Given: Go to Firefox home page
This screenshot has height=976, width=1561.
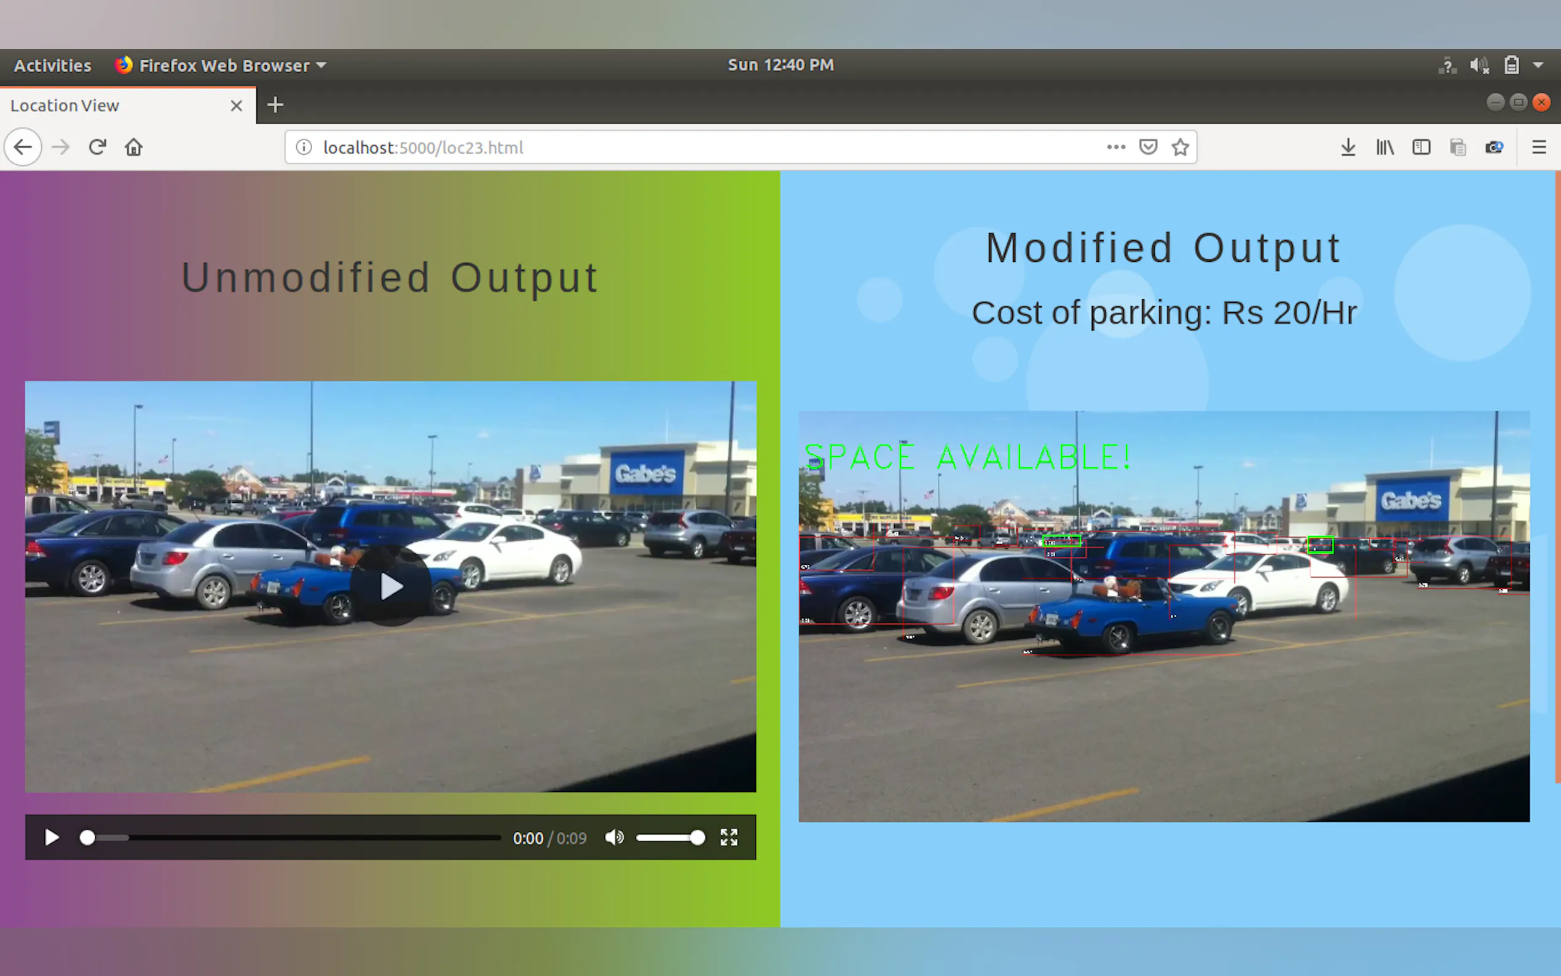Looking at the screenshot, I should coord(133,147).
